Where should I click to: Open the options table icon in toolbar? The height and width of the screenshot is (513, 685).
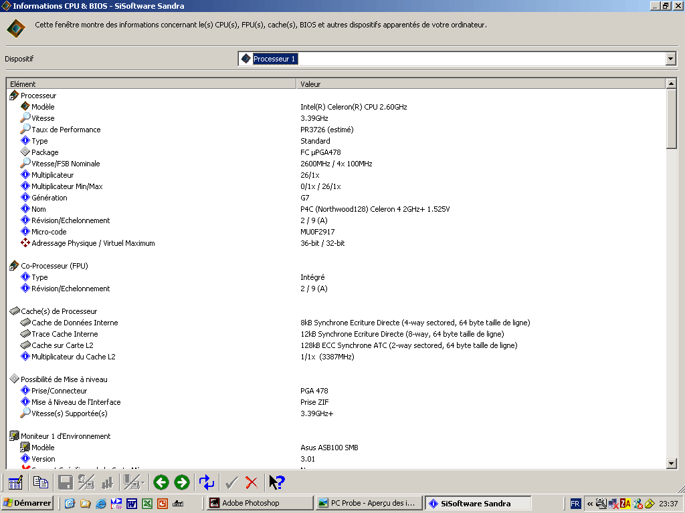tap(15, 482)
